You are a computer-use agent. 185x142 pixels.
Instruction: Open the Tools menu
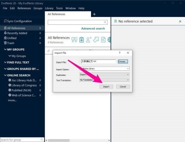pos(59,8)
